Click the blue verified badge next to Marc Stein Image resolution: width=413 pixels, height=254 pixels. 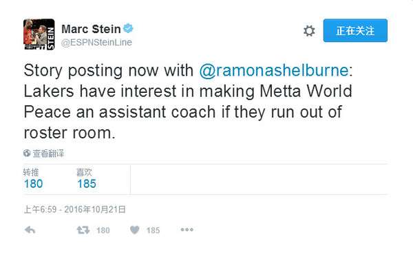coord(128,28)
